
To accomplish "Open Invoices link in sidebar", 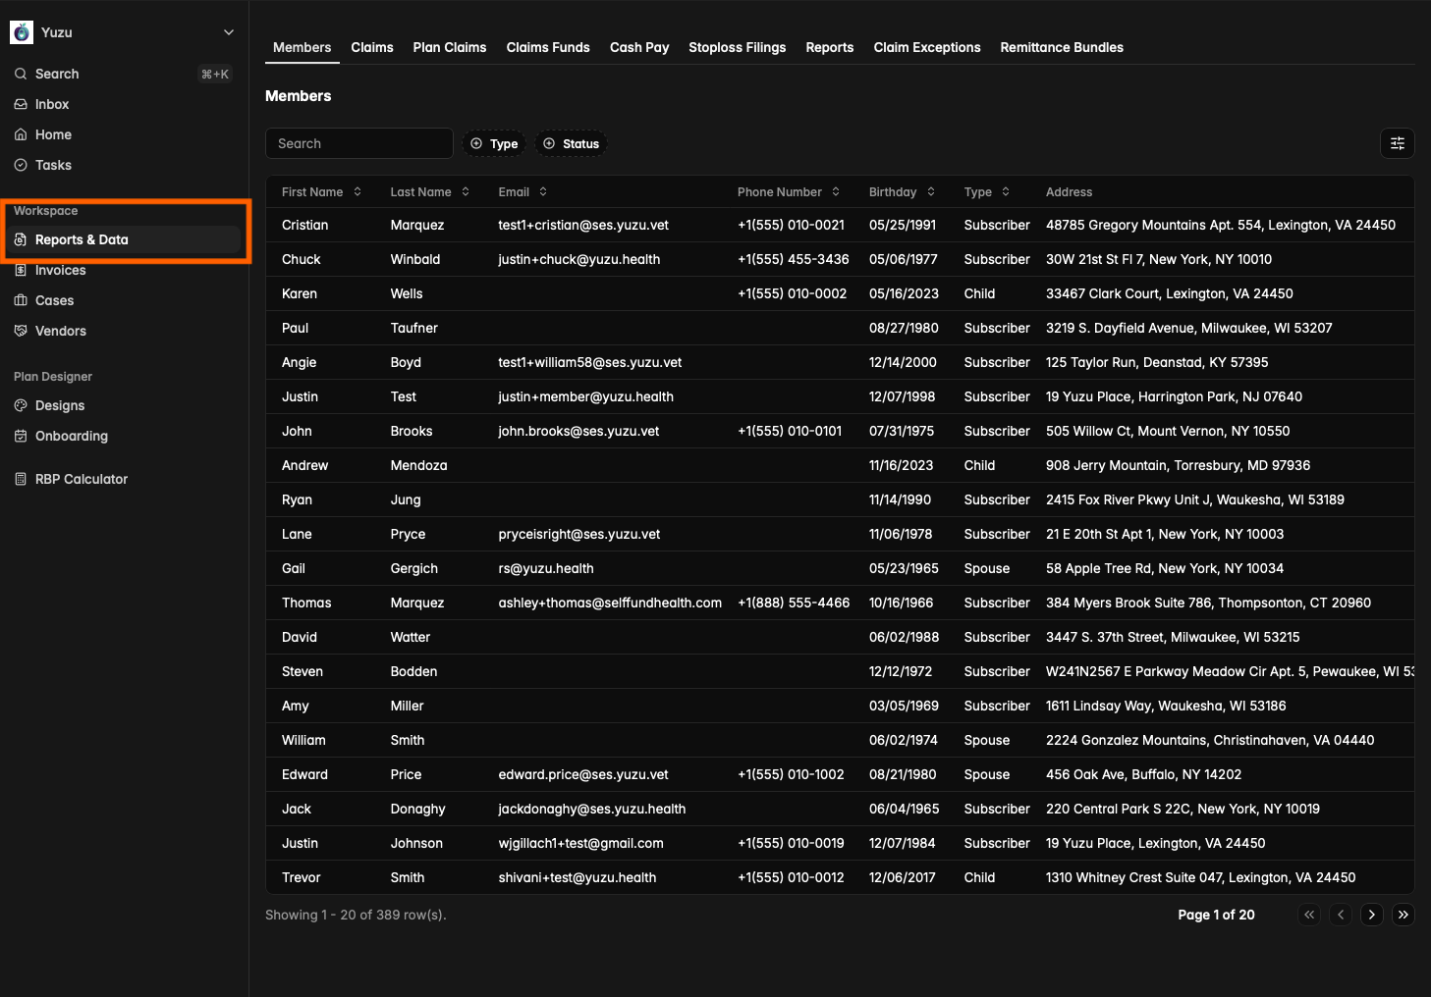I will (61, 270).
